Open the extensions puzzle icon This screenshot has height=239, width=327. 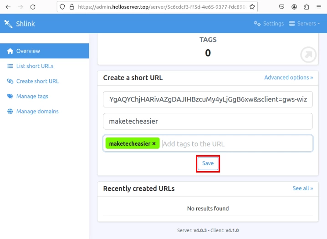pos(307,7)
